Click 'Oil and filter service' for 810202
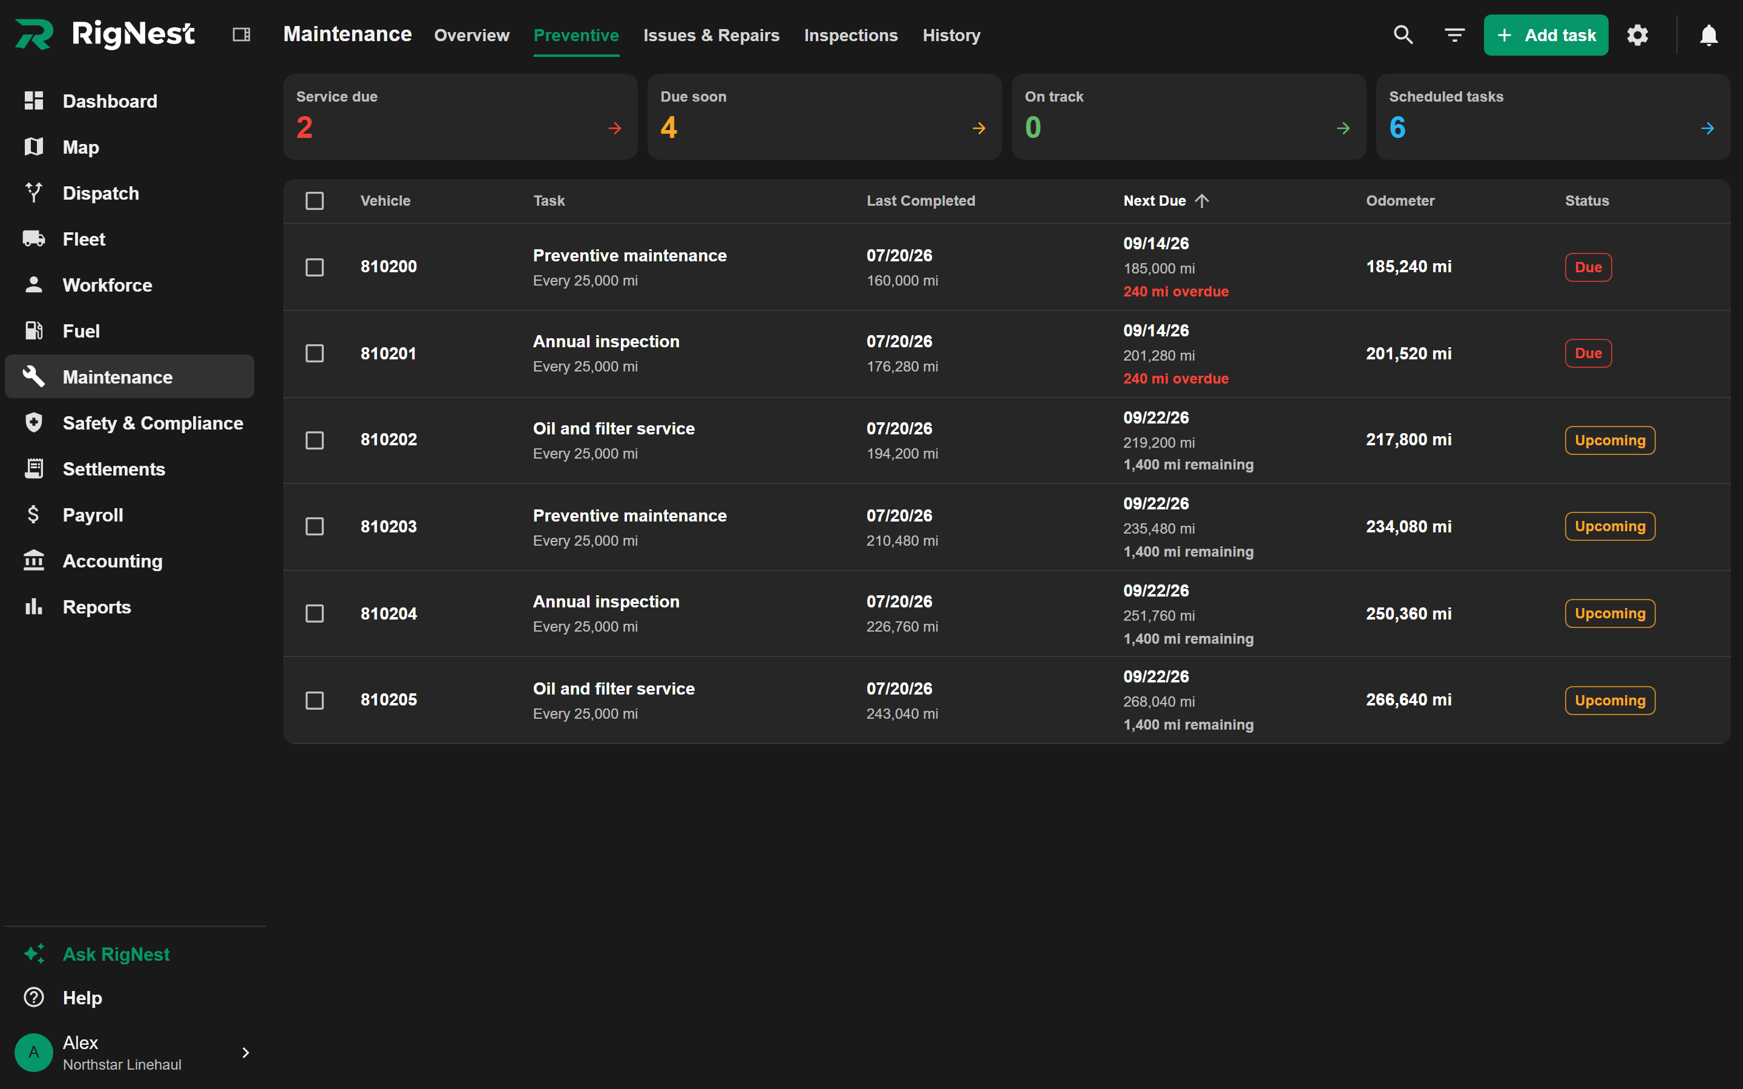Screen dimensions: 1743x1089 pos(614,428)
